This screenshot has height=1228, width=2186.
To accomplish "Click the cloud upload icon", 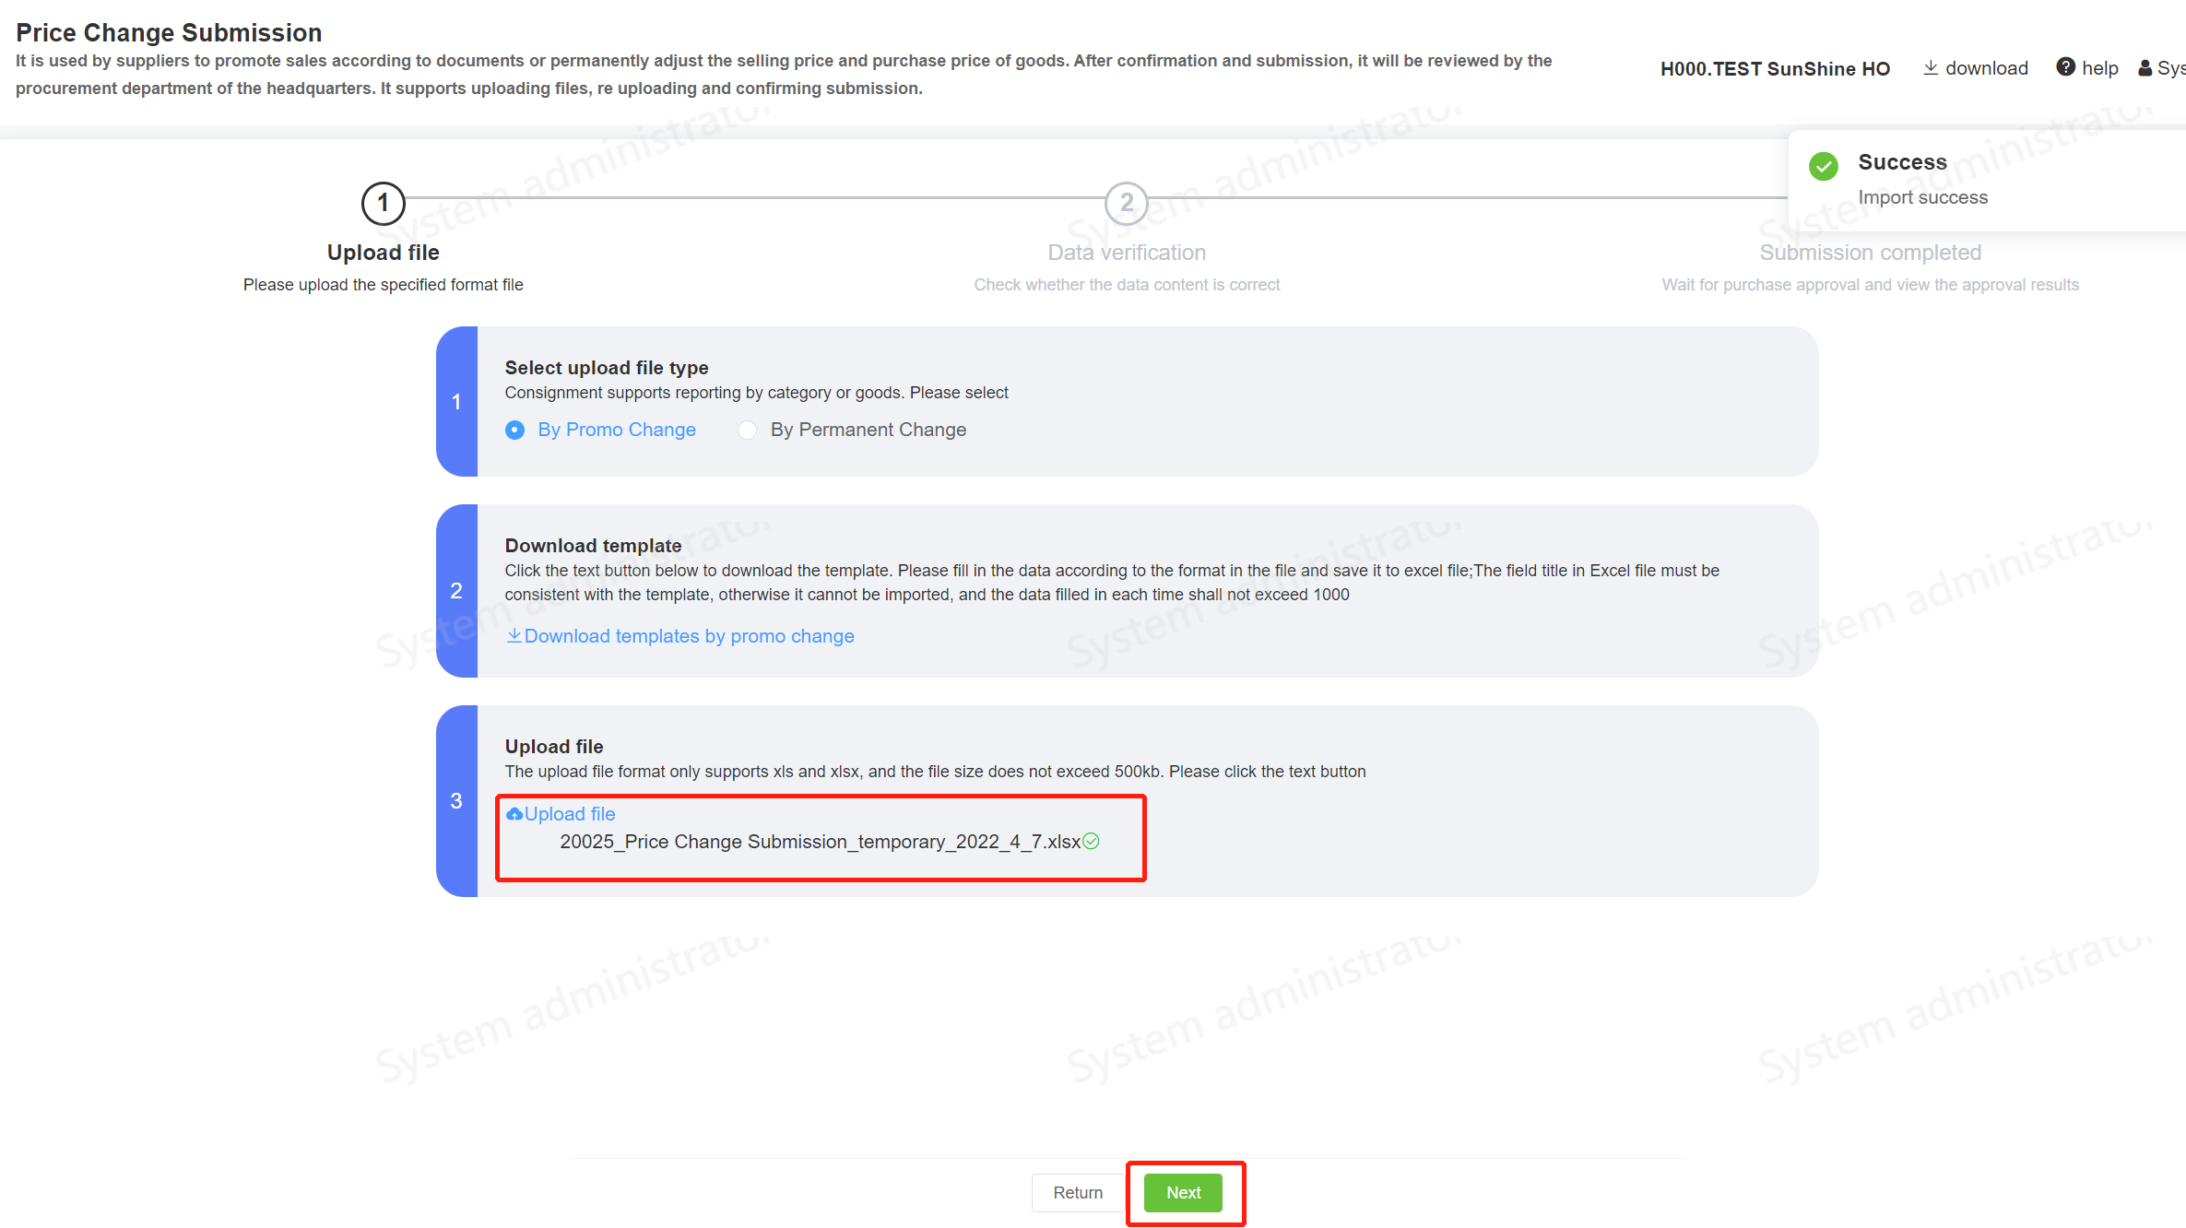I will pyautogui.click(x=514, y=814).
